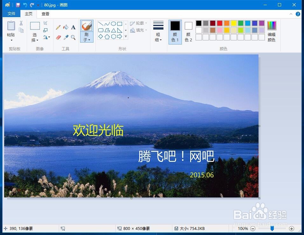
Task: Open the File (文件) menu
Action: [x=11, y=14]
